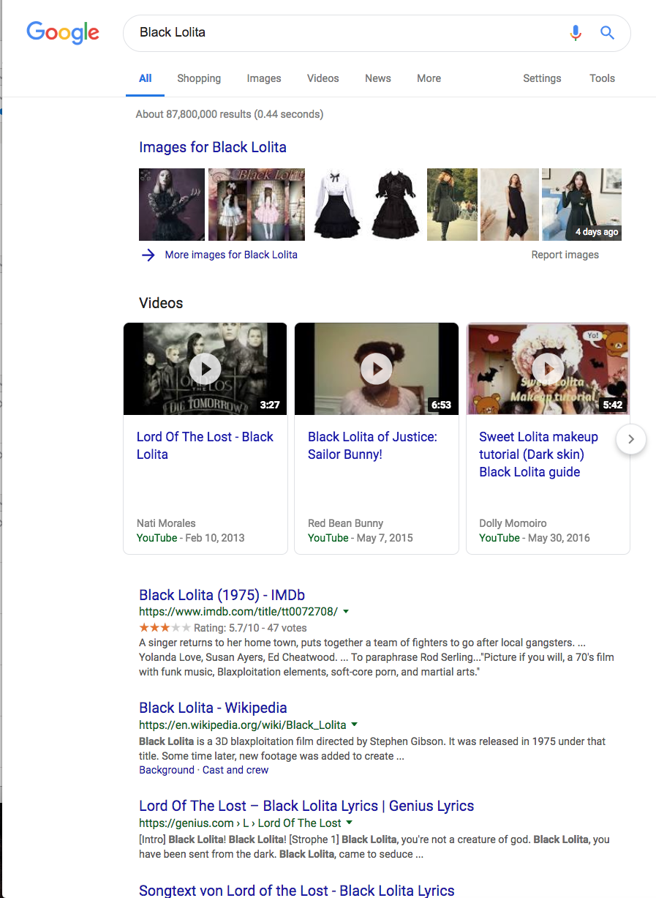Open Genius Lyrics Black Lolita result
This screenshot has width=656, height=898.
pos(306,806)
